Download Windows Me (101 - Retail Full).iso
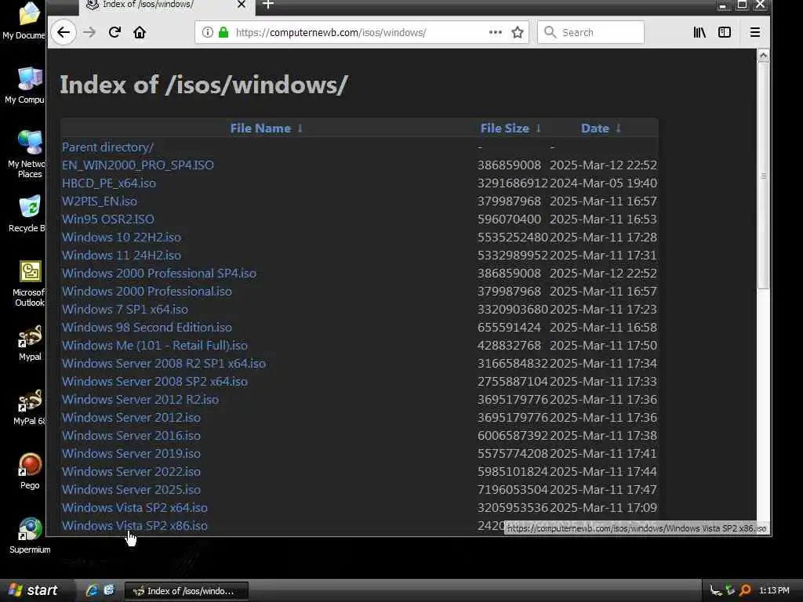The image size is (803, 602). [x=154, y=345]
